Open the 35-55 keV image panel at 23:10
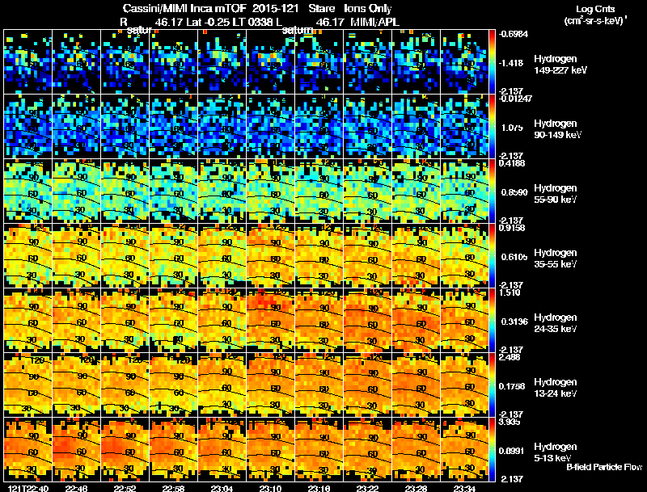Viewport: 647px width, 492px height. click(x=271, y=256)
